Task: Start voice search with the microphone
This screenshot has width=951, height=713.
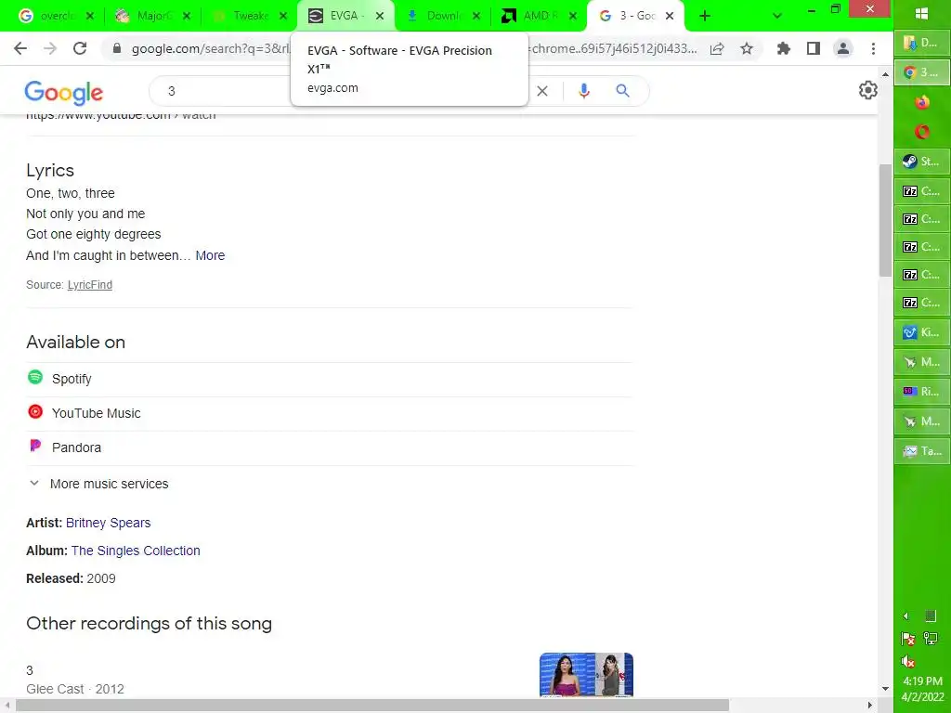Action: 583,91
